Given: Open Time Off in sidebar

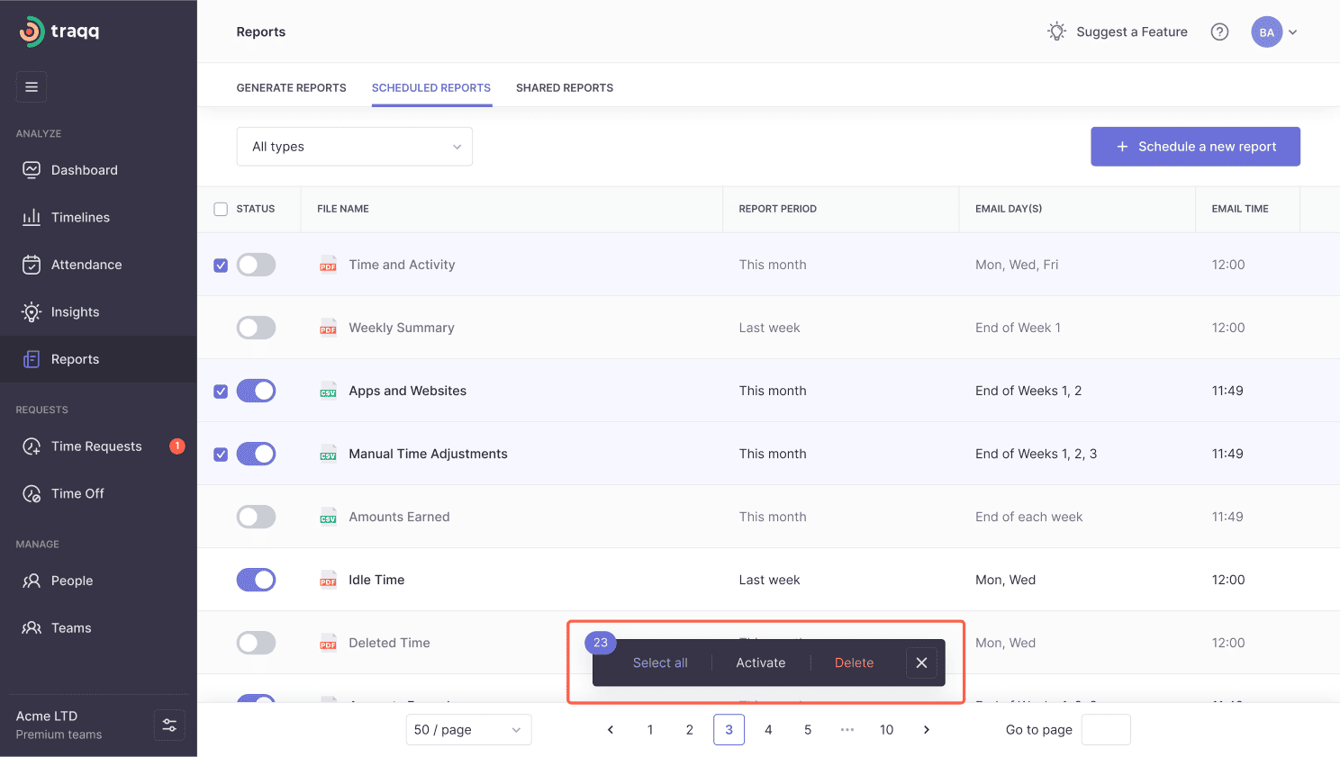Looking at the screenshot, I should (x=98, y=493).
